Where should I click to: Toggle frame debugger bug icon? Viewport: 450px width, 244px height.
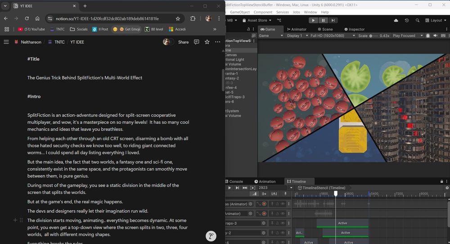pyautogui.click(x=428, y=35)
